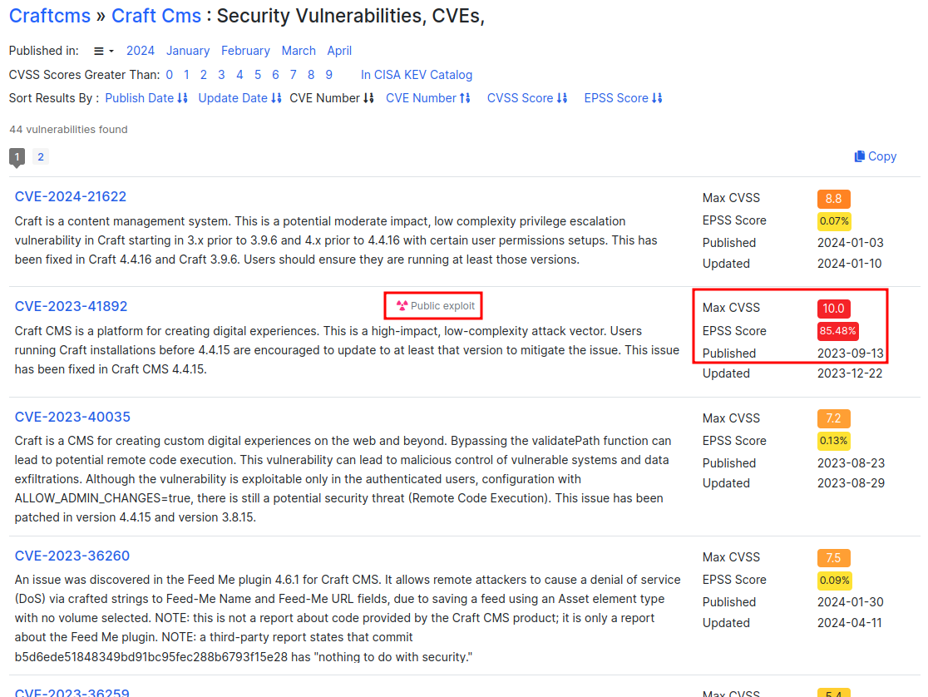
Task: Filter vulnerabilities published in 2024
Action: 141,51
